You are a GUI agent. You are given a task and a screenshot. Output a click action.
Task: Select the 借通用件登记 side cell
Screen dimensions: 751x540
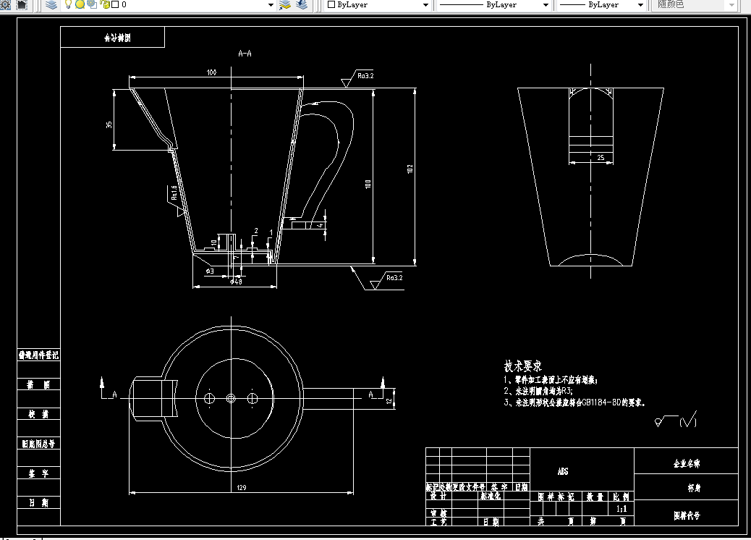point(38,355)
